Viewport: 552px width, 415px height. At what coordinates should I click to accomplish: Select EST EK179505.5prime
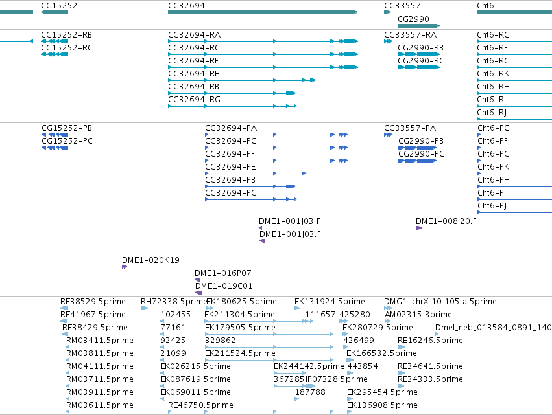tap(240, 328)
